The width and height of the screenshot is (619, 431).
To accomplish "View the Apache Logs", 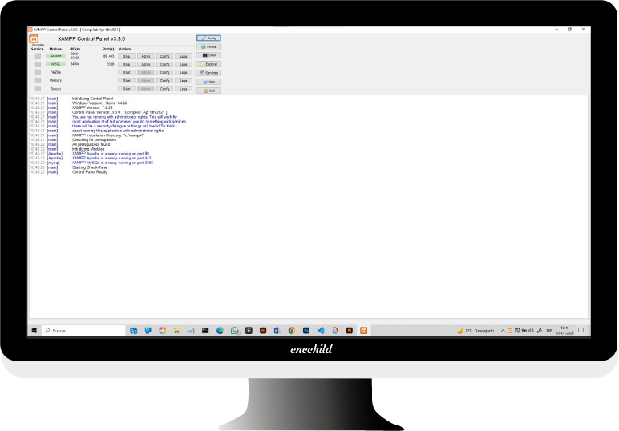I will (x=184, y=56).
